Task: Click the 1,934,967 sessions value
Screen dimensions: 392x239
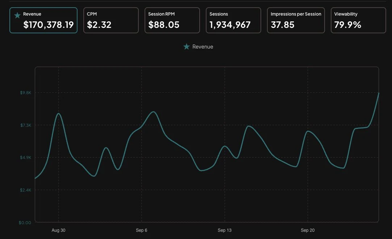Action: [230, 25]
